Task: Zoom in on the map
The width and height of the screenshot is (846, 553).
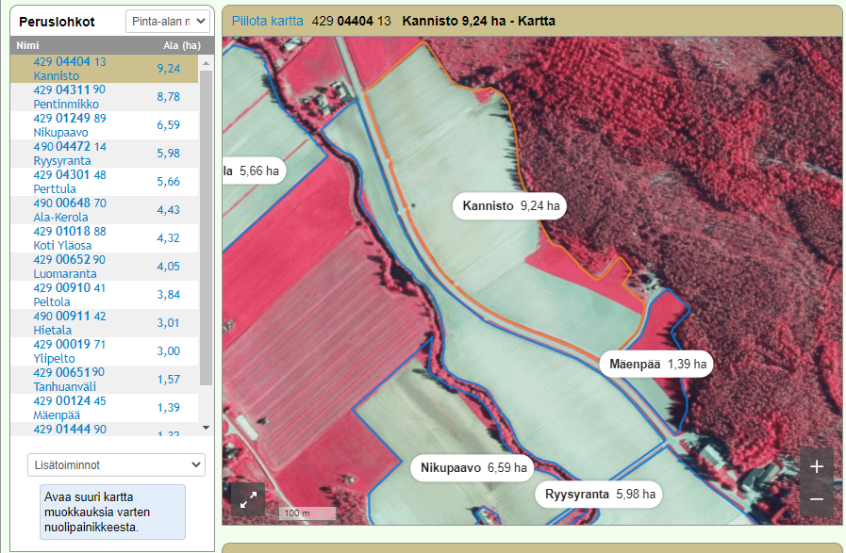Action: pyautogui.click(x=816, y=466)
